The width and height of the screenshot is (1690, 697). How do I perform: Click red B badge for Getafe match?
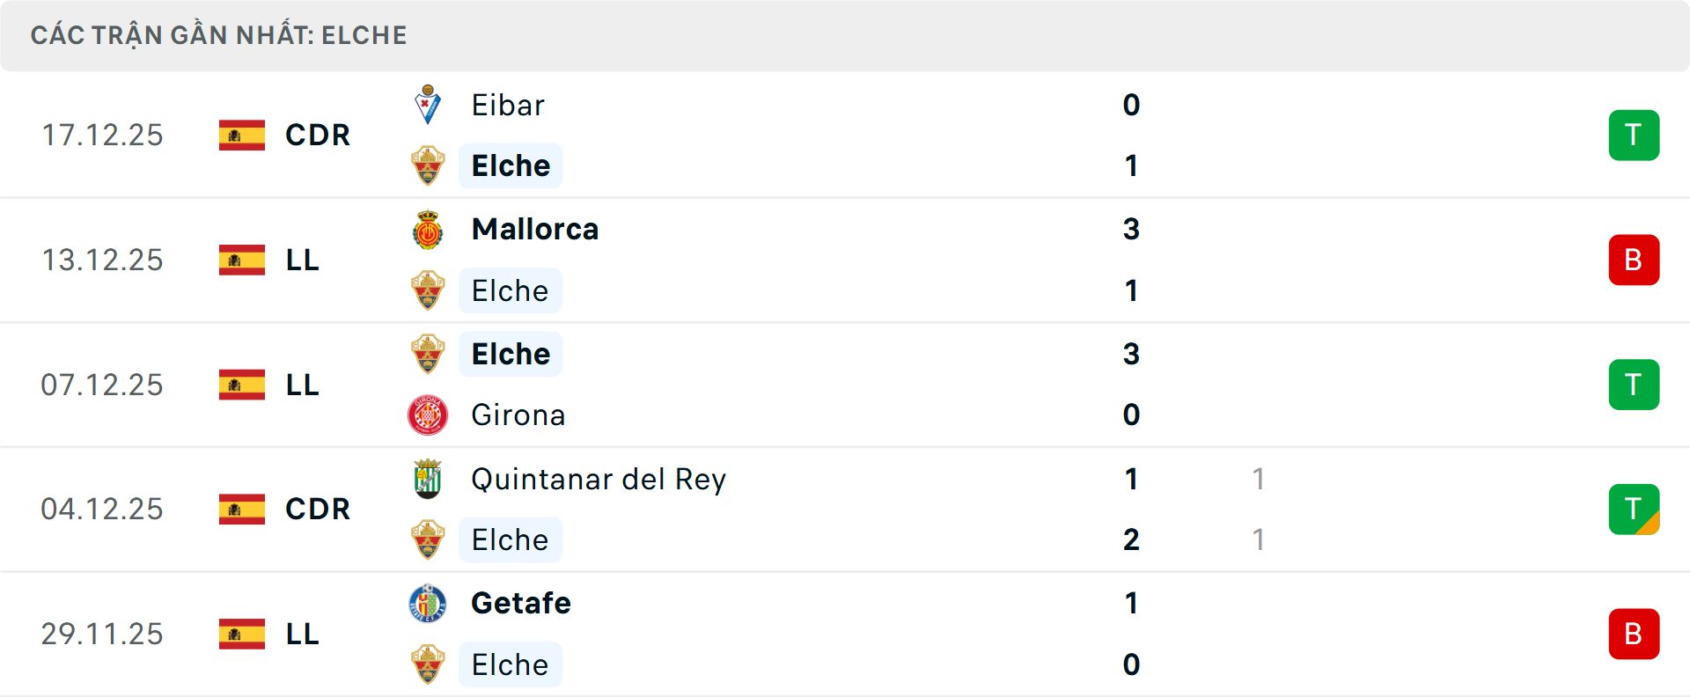[x=1634, y=634]
